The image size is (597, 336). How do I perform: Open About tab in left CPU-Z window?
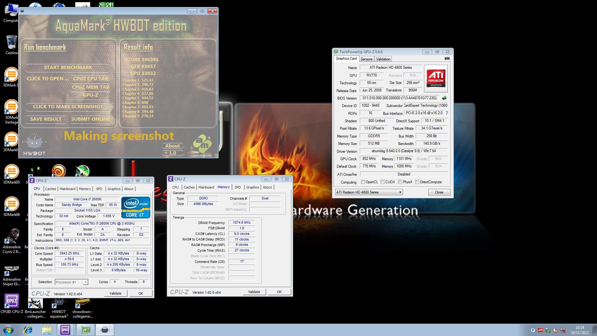[x=129, y=189]
